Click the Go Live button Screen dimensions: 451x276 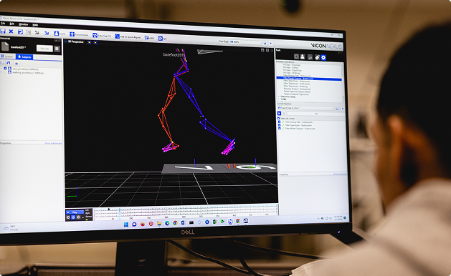tap(44, 48)
